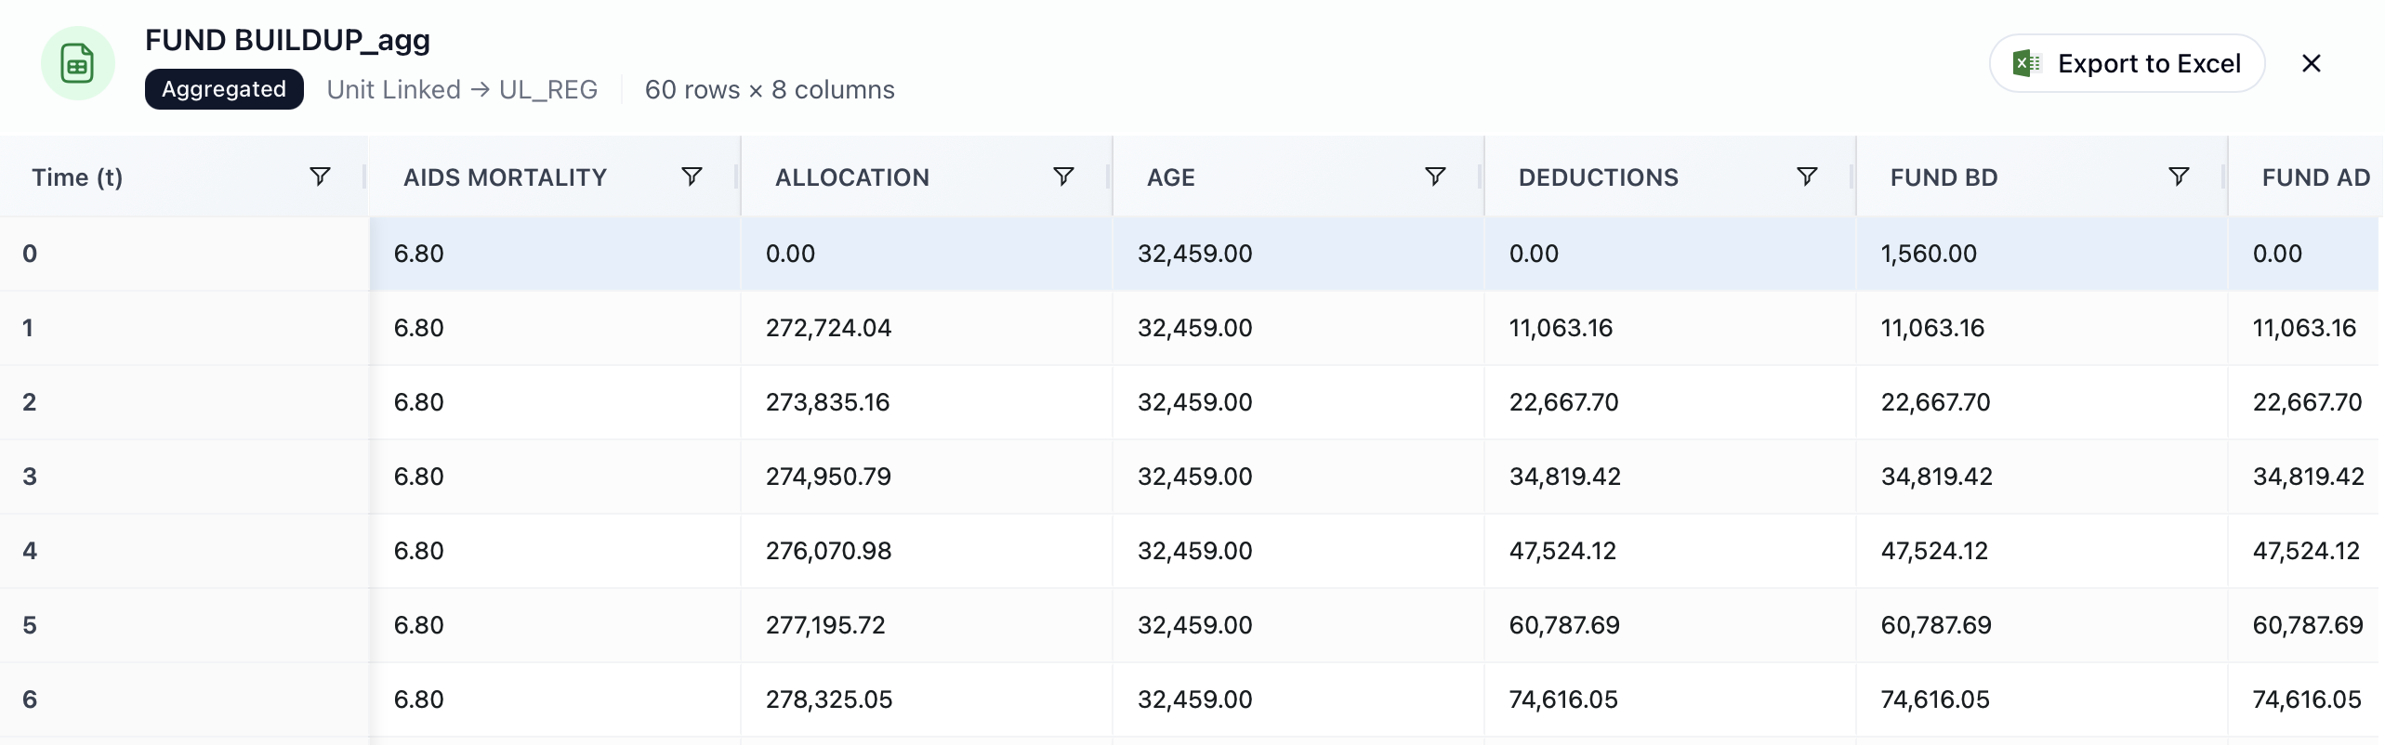Click the Aggregated badge
This screenshot has height=745, width=2385.
(x=224, y=89)
